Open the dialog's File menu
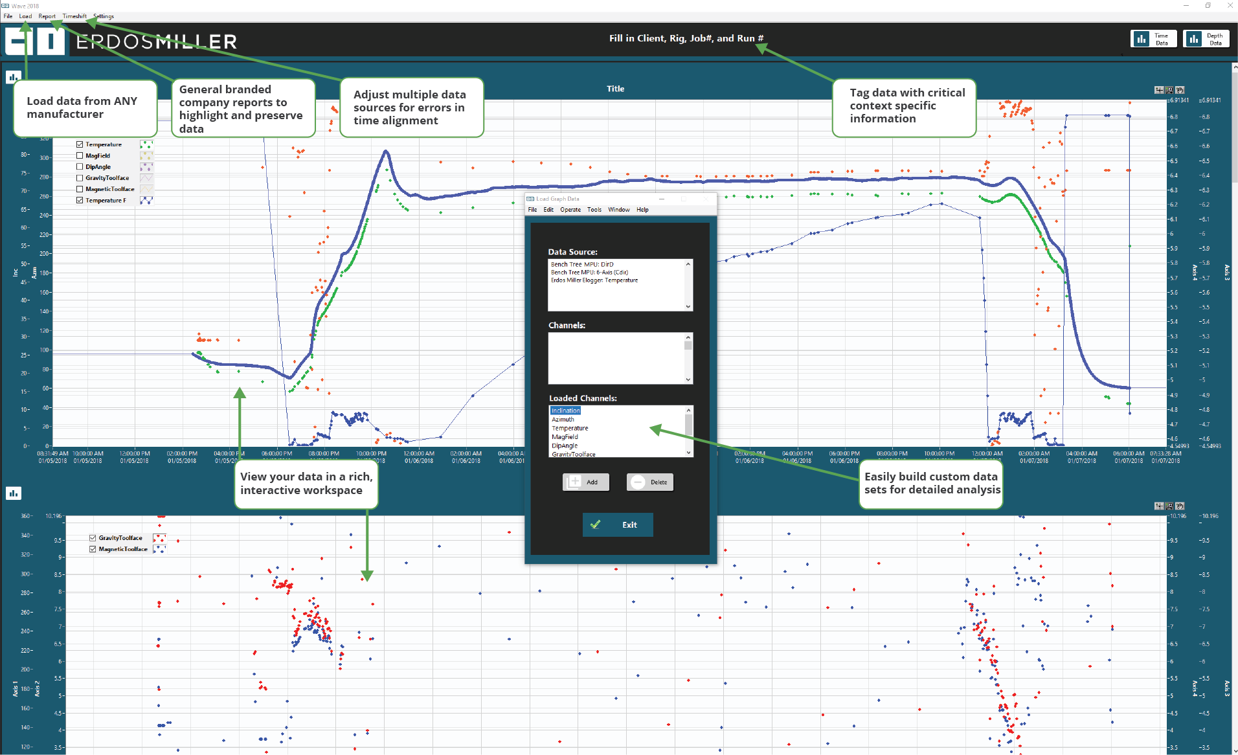This screenshot has height=755, width=1238. [532, 210]
